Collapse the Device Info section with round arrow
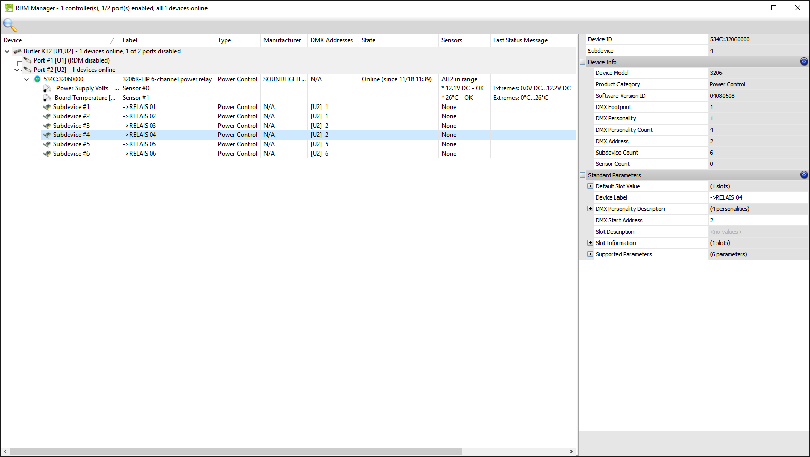 point(804,62)
